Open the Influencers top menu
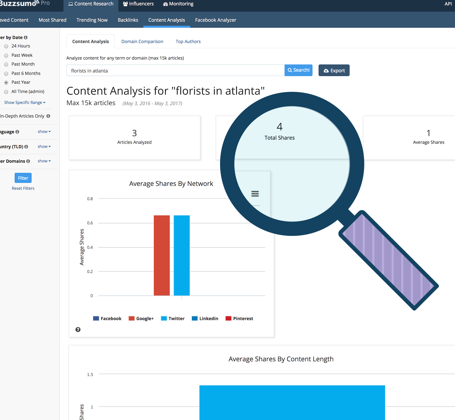Viewport: 455px width, 420px height. click(x=138, y=4)
